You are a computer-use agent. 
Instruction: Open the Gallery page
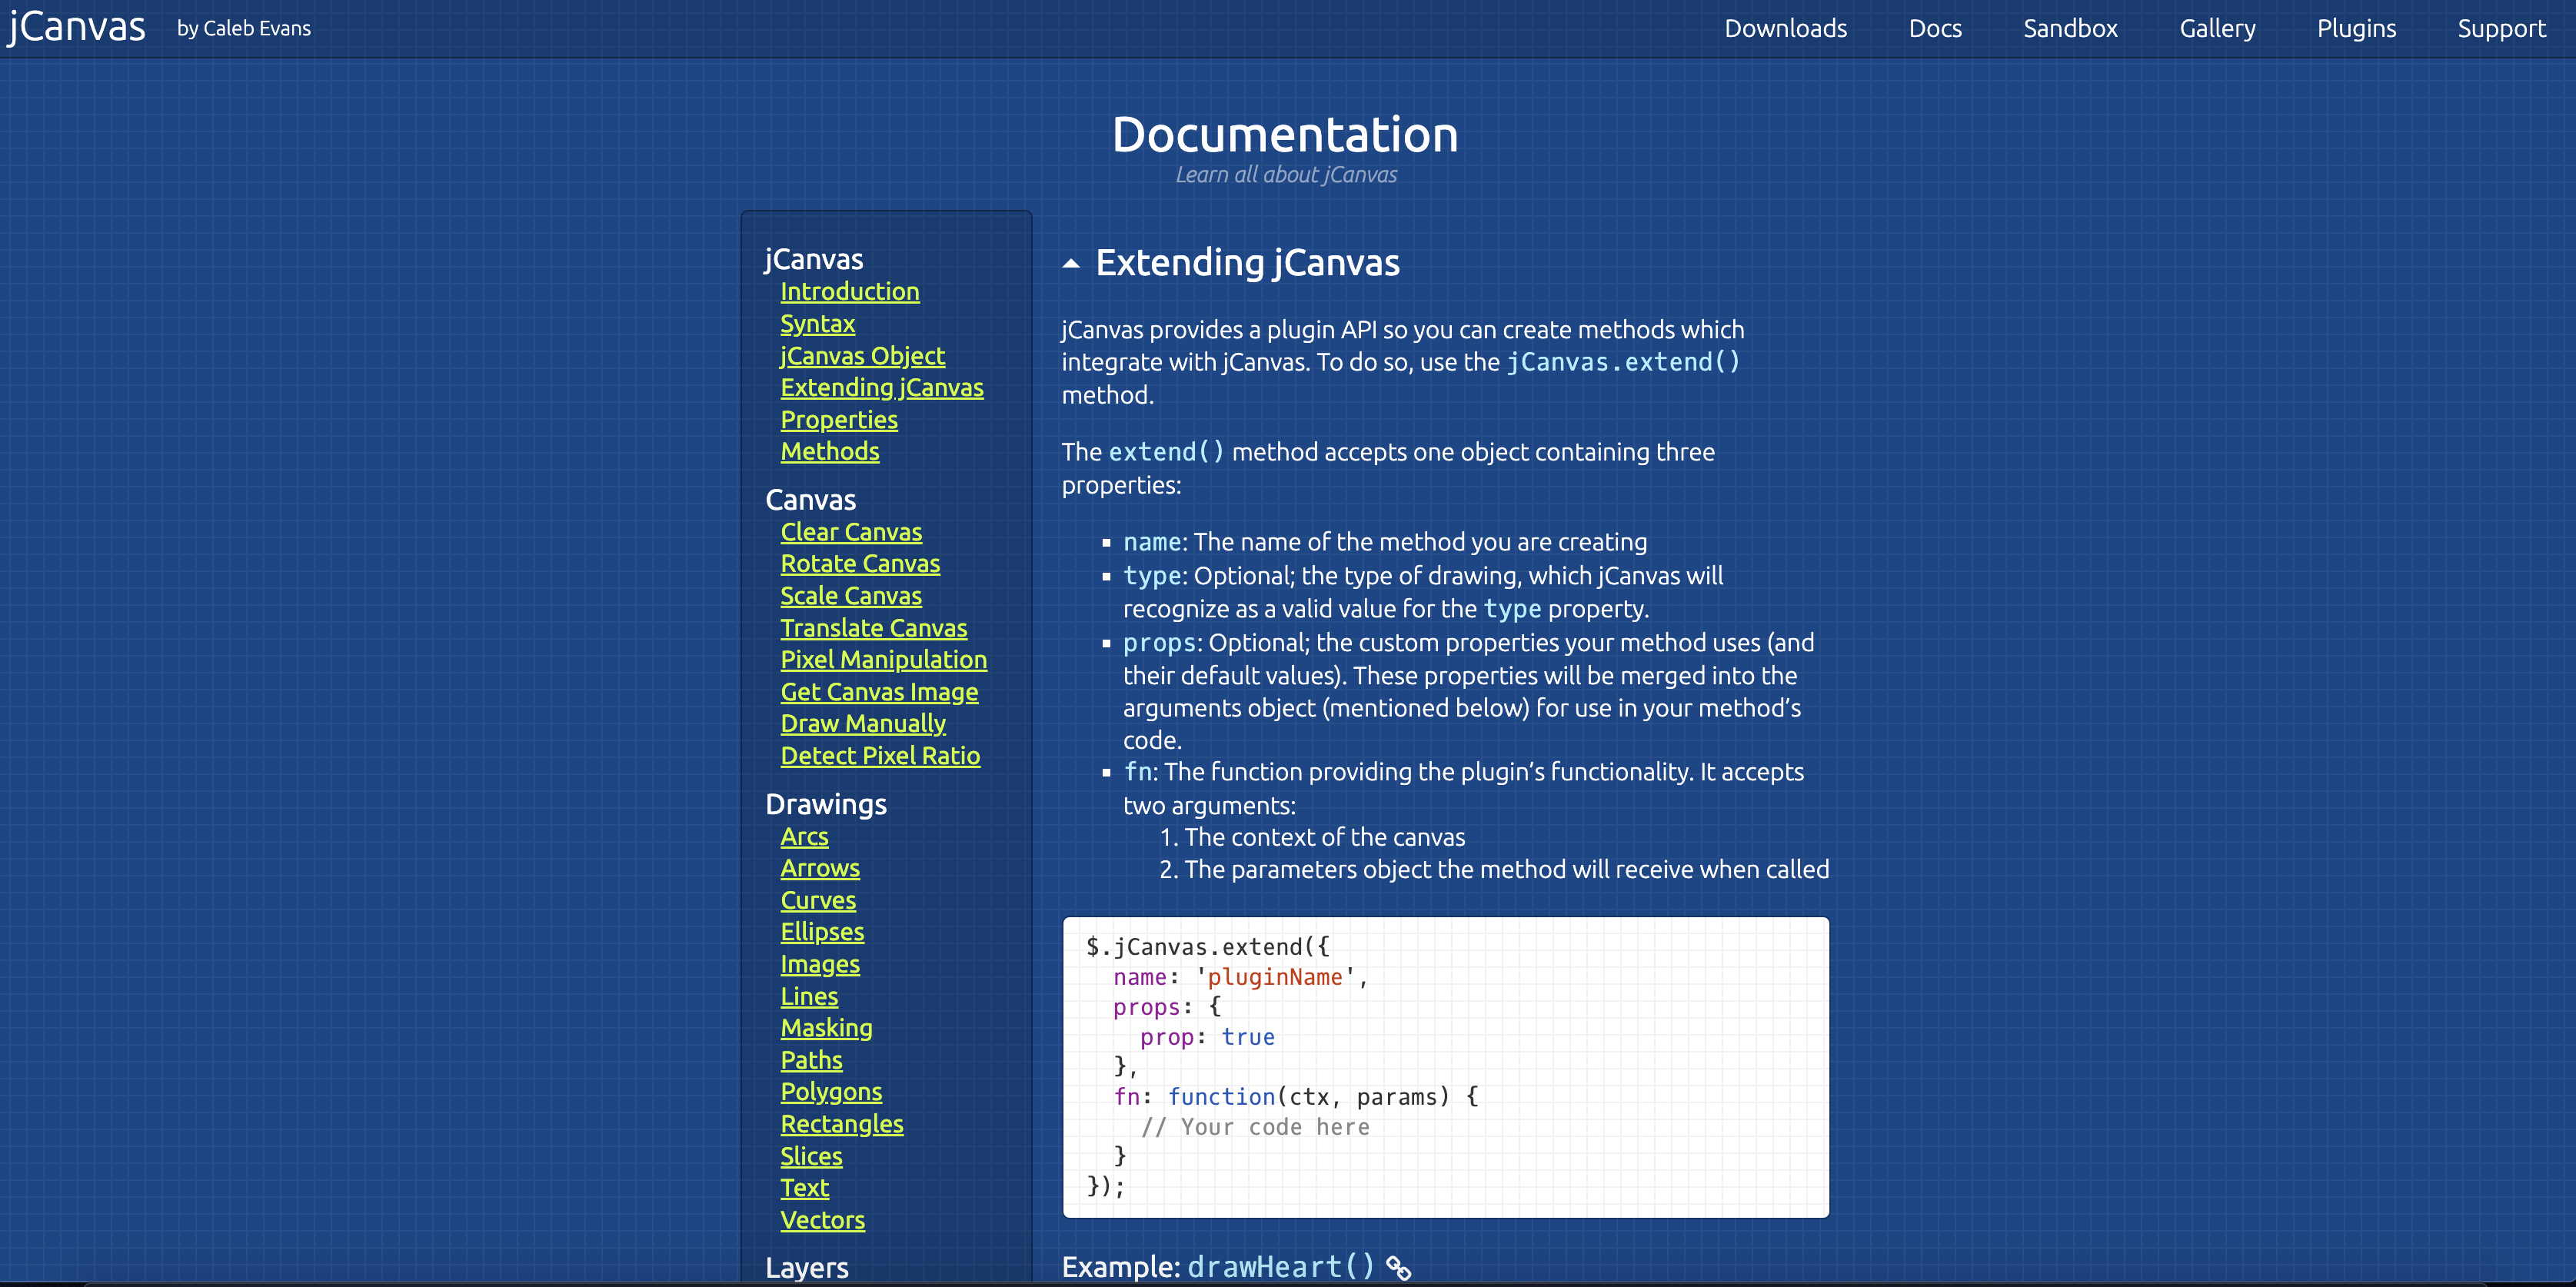click(2217, 28)
